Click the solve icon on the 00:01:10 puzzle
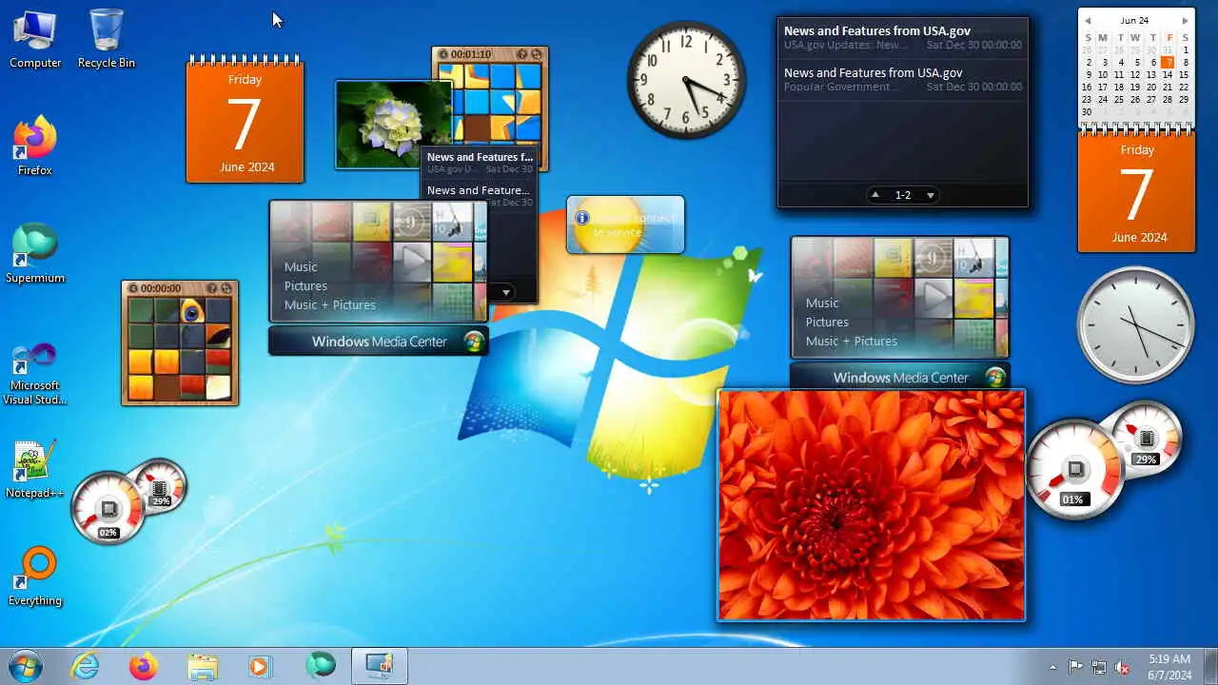Image resolution: width=1218 pixels, height=685 pixels. point(536,54)
